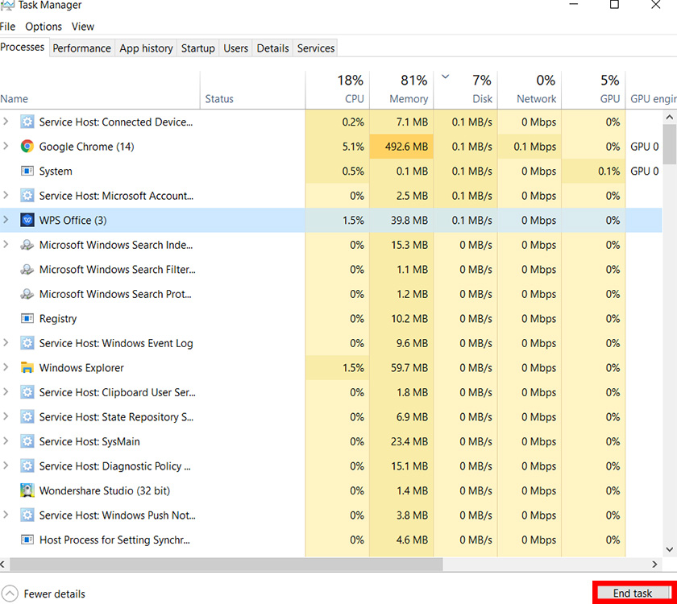Click the System process icon
Image resolution: width=677 pixels, height=604 pixels.
[x=27, y=172]
